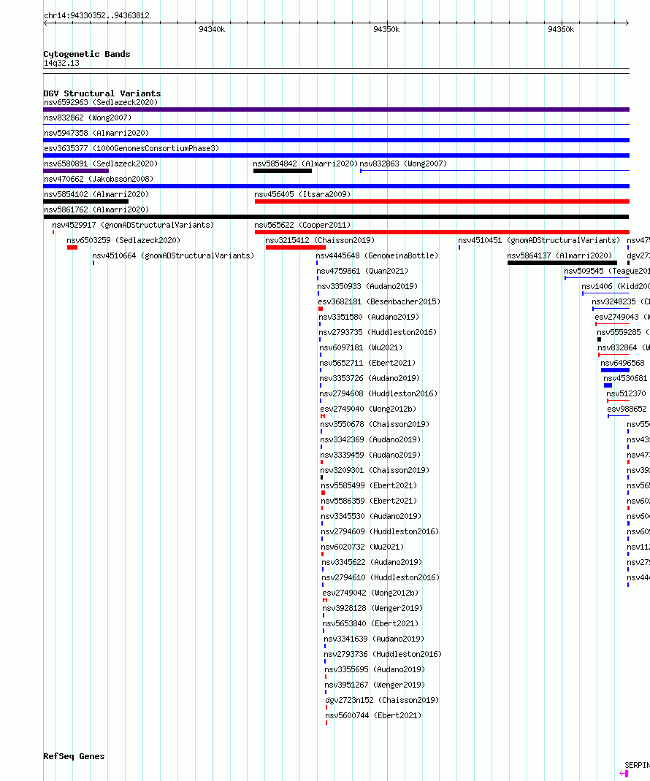Open nsv5854102 (Almarri2020) label
Viewport: 650px width, 781px height.
96,194
